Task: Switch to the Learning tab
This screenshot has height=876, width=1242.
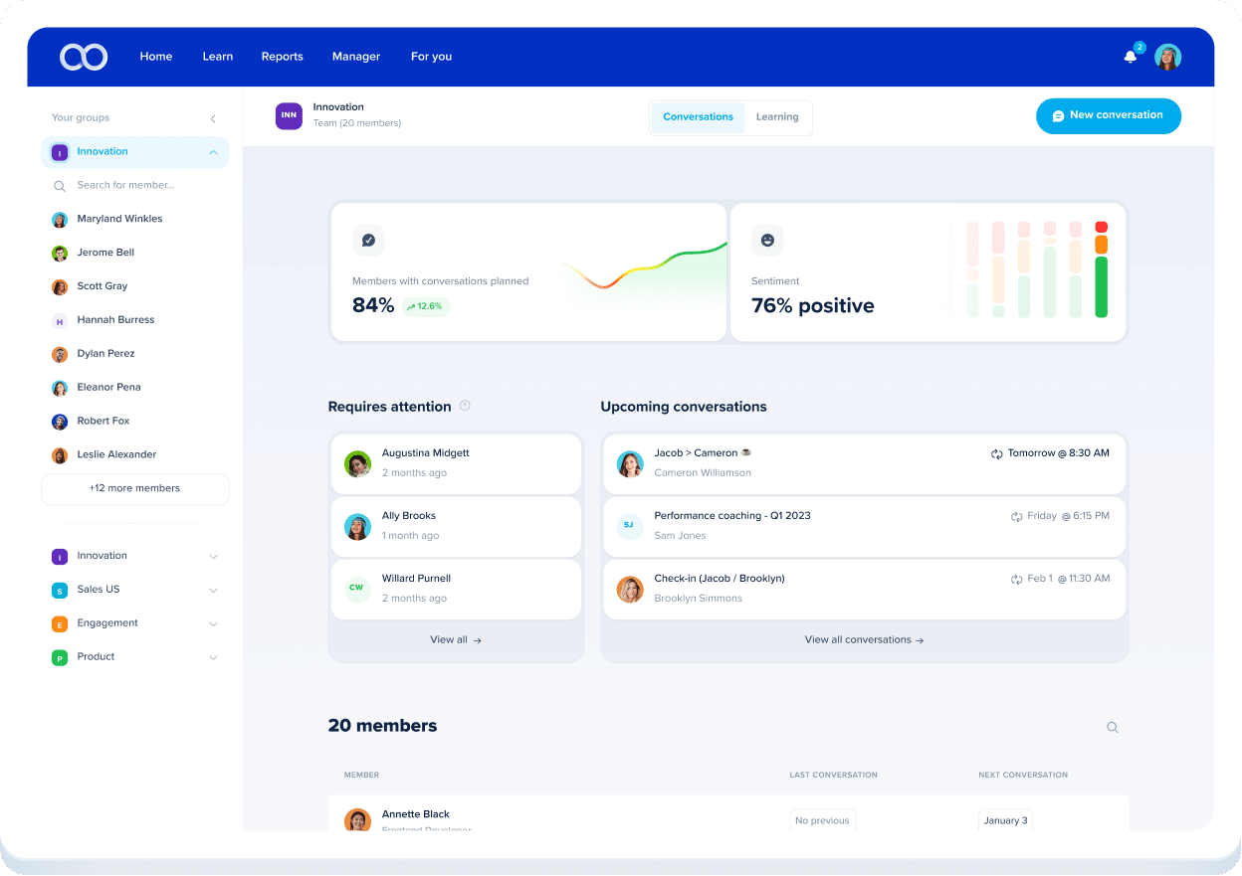Action: 777,116
